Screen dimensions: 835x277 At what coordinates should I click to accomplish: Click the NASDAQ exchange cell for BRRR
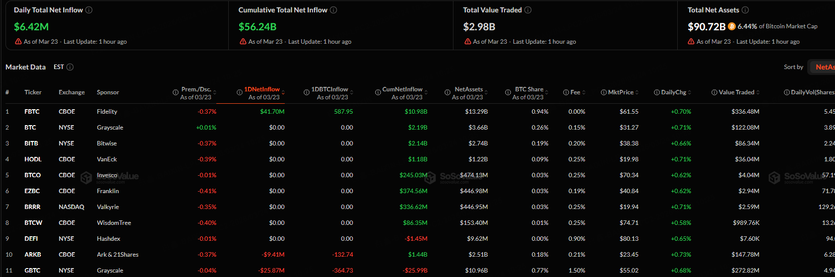[x=71, y=207]
